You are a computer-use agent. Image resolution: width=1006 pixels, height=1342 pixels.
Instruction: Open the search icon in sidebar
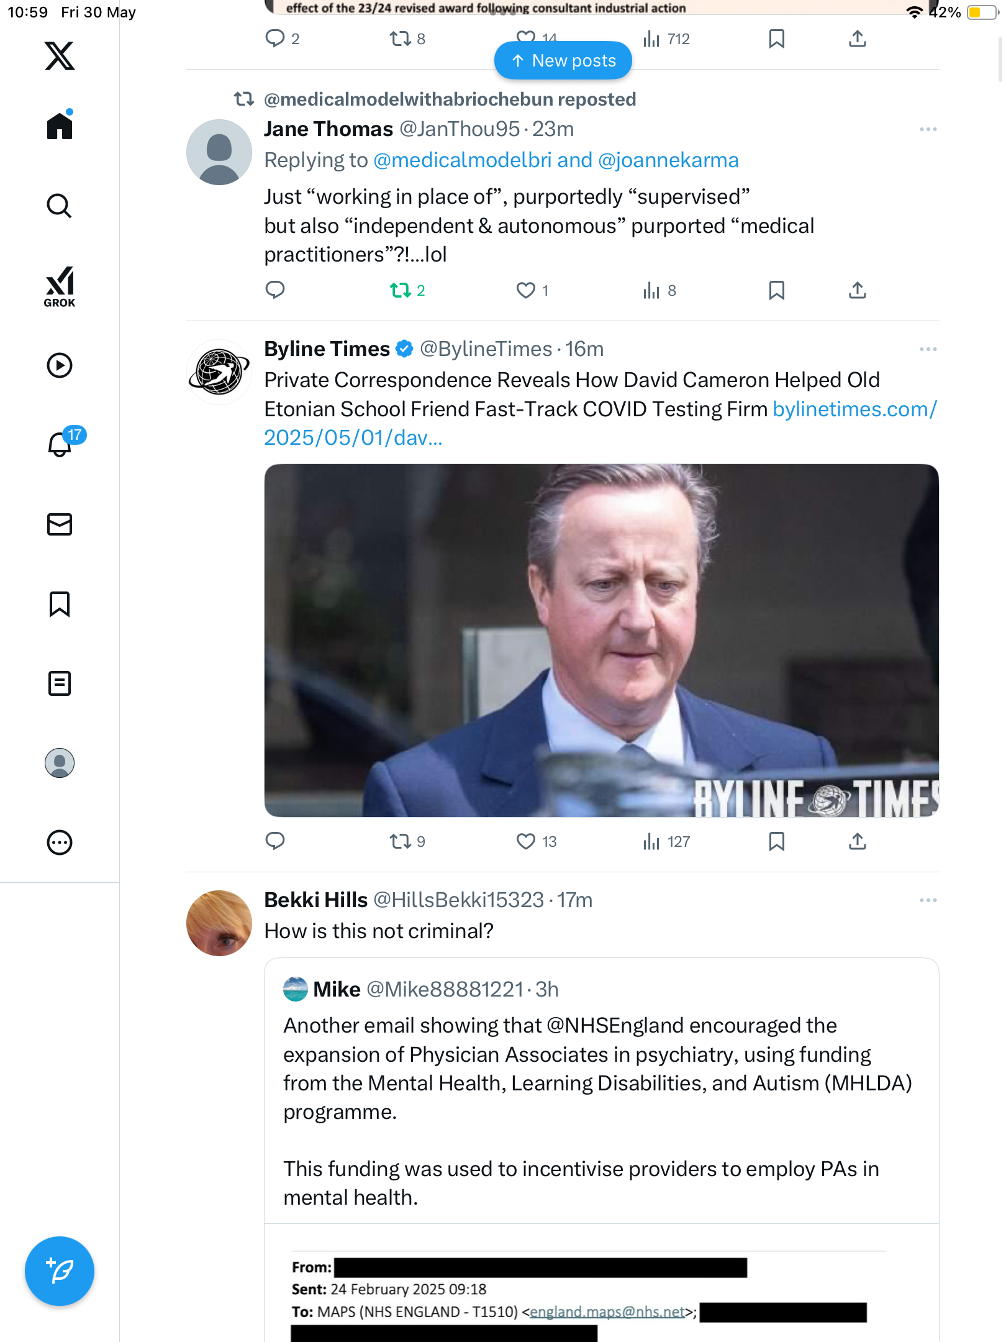tap(60, 206)
